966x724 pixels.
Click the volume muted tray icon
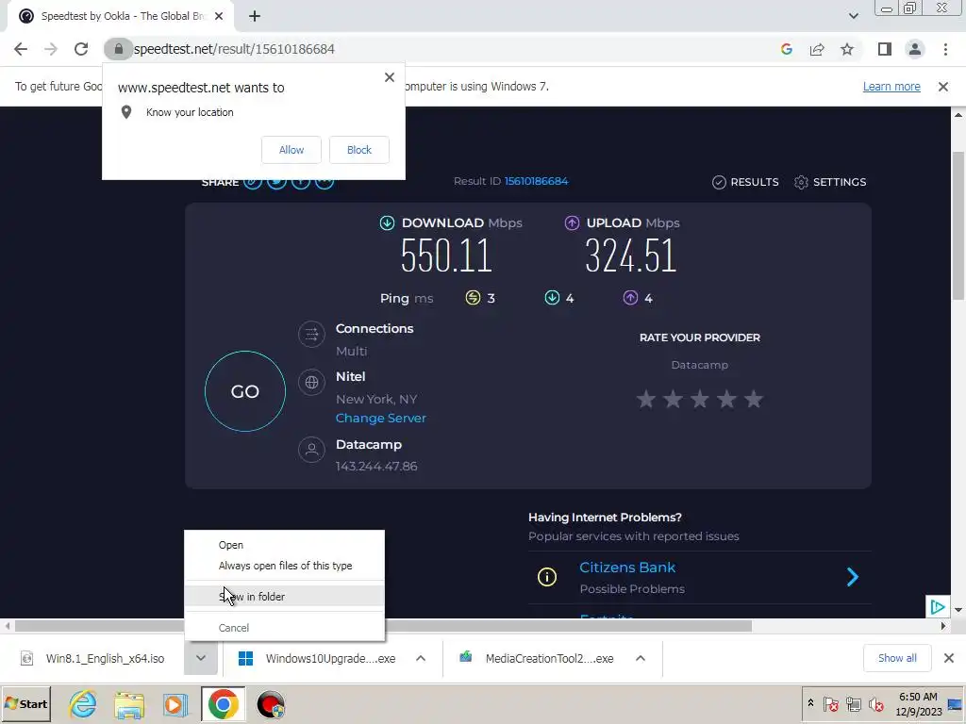click(x=875, y=704)
